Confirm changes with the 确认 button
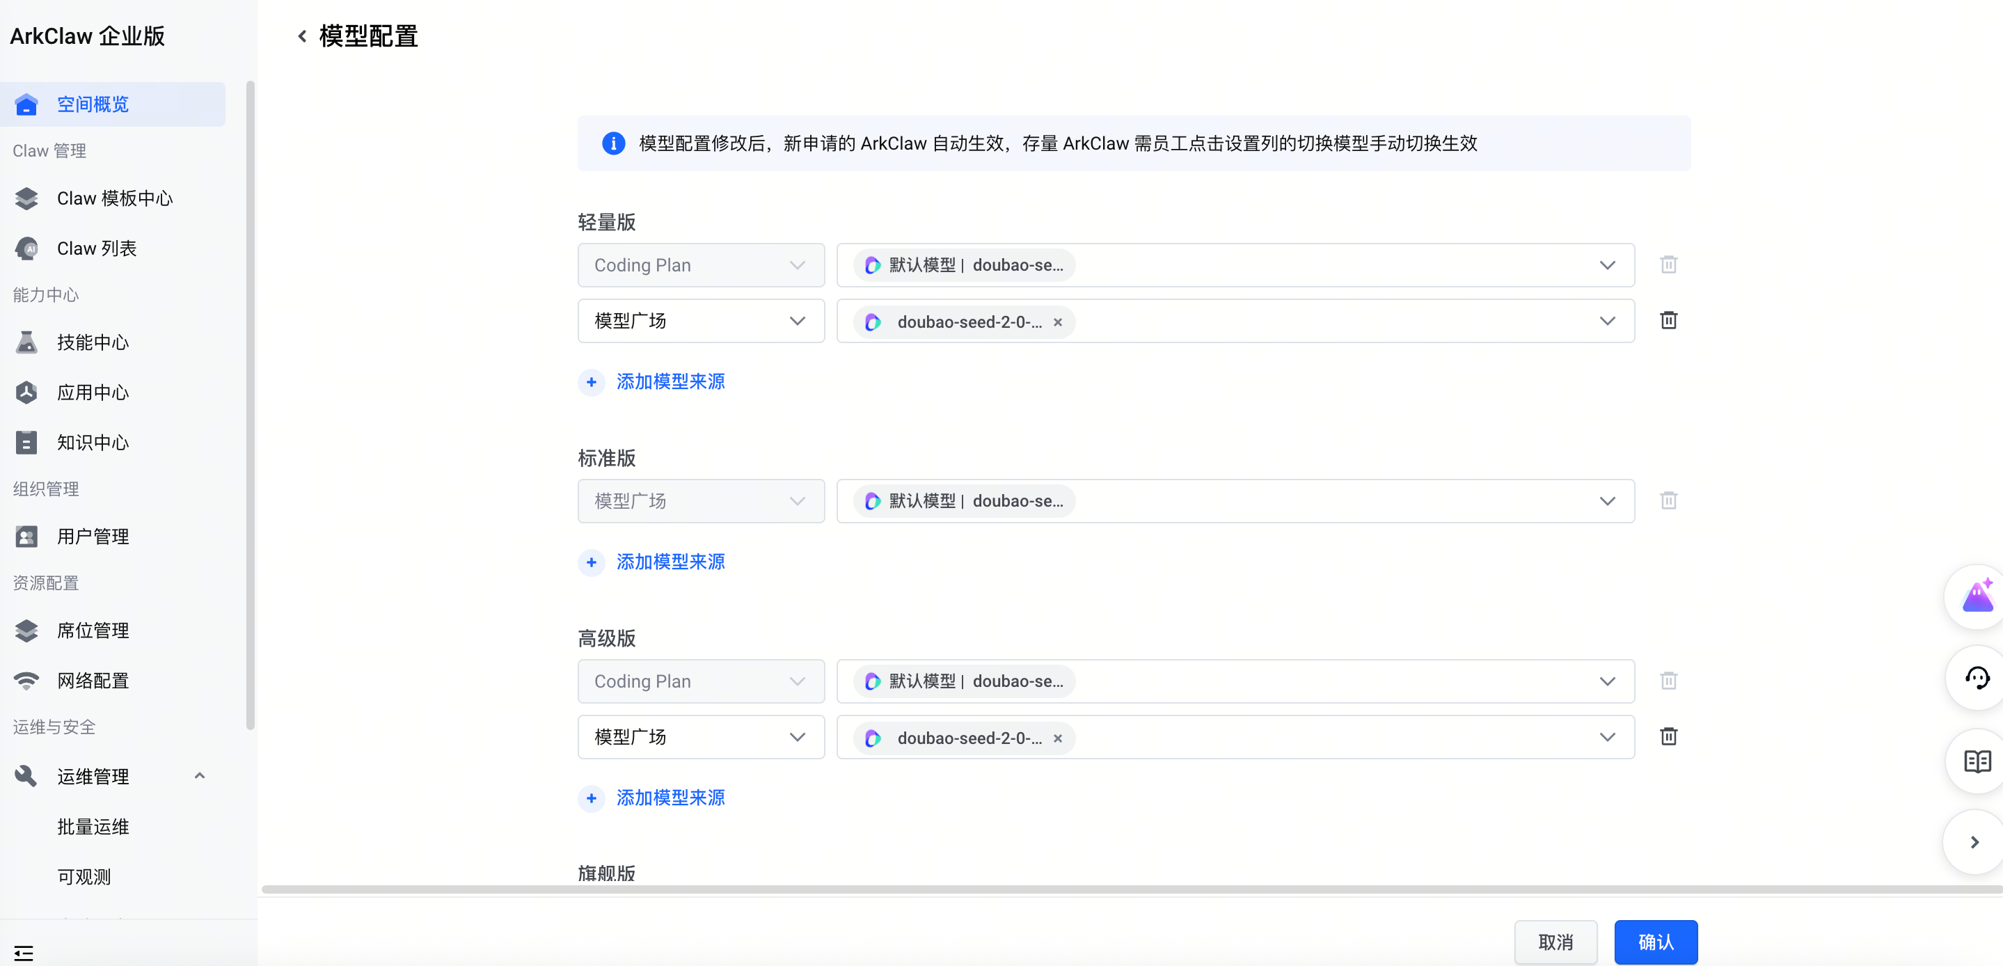Viewport: 2003px width, 966px height. click(x=1656, y=942)
